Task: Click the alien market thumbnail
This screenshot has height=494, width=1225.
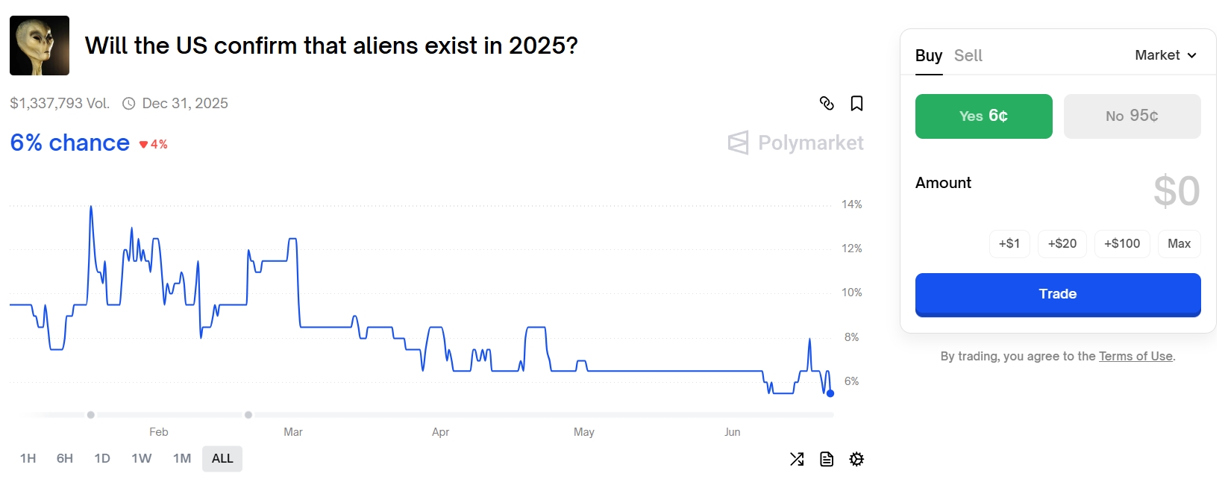Action: (x=40, y=46)
